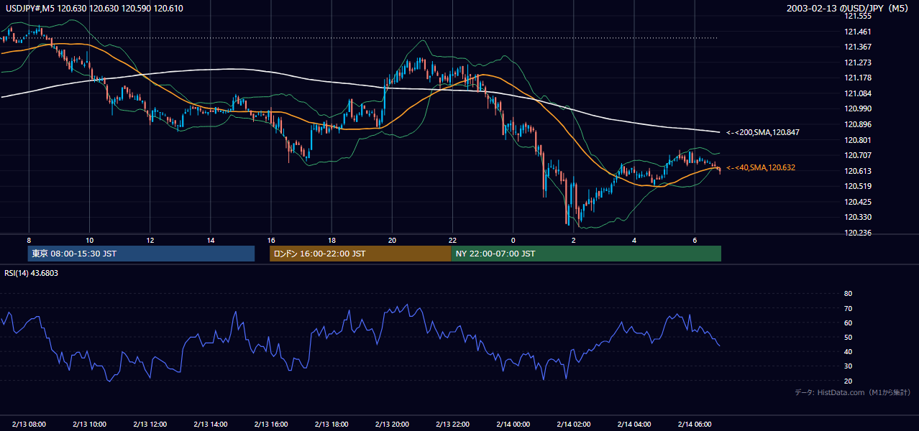The image size is (919, 431).
Task: Click hour label 16 under price chart
Action: click(271, 240)
